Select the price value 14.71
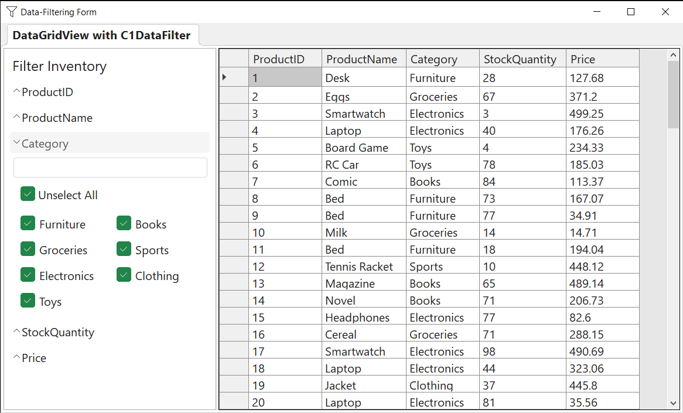 [x=603, y=231]
